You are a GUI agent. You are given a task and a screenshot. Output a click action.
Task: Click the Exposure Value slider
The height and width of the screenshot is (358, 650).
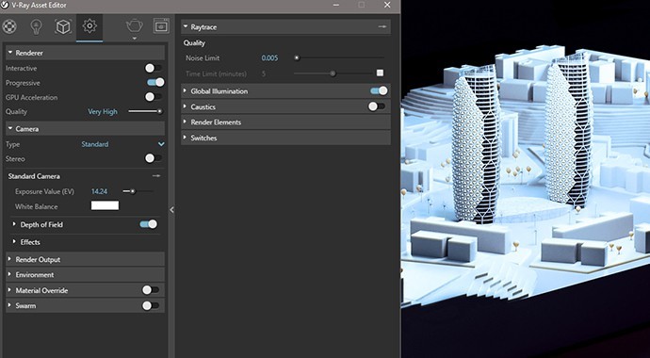click(138, 191)
